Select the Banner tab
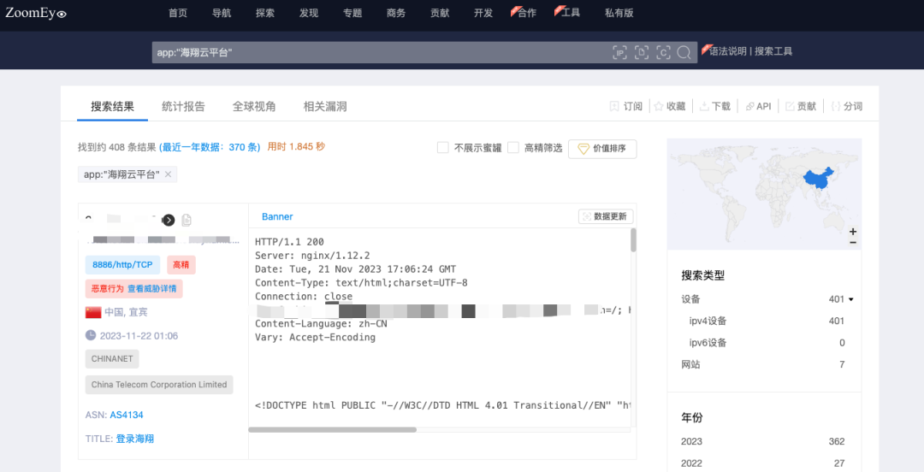This screenshot has width=924, height=472. click(x=277, y=217)
